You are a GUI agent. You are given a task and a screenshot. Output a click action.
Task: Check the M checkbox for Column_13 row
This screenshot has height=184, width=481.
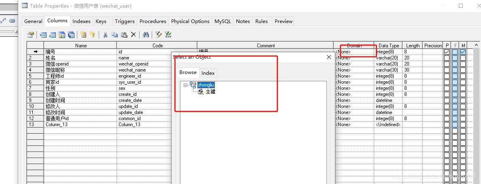coord(463,125)
